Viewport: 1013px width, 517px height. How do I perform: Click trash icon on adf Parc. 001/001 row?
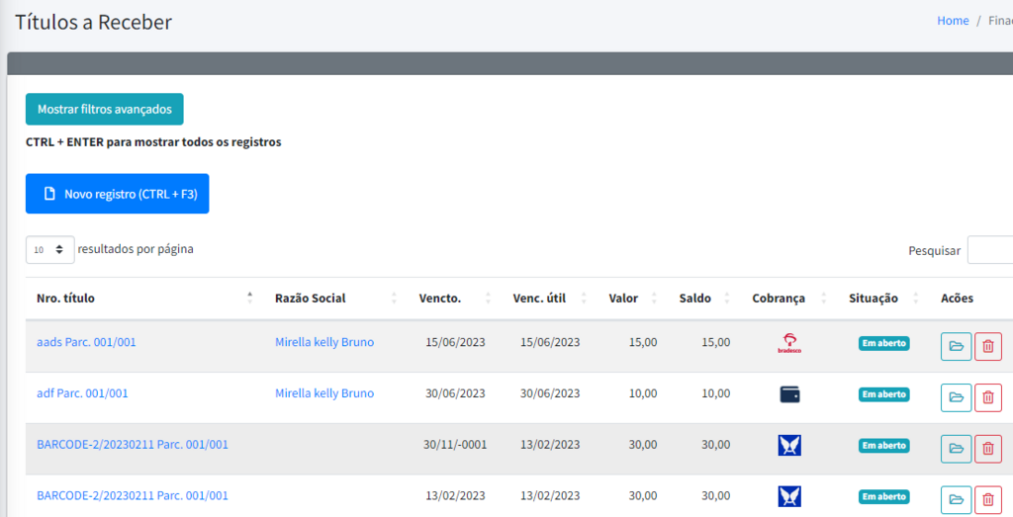click(x=987, y=397)
